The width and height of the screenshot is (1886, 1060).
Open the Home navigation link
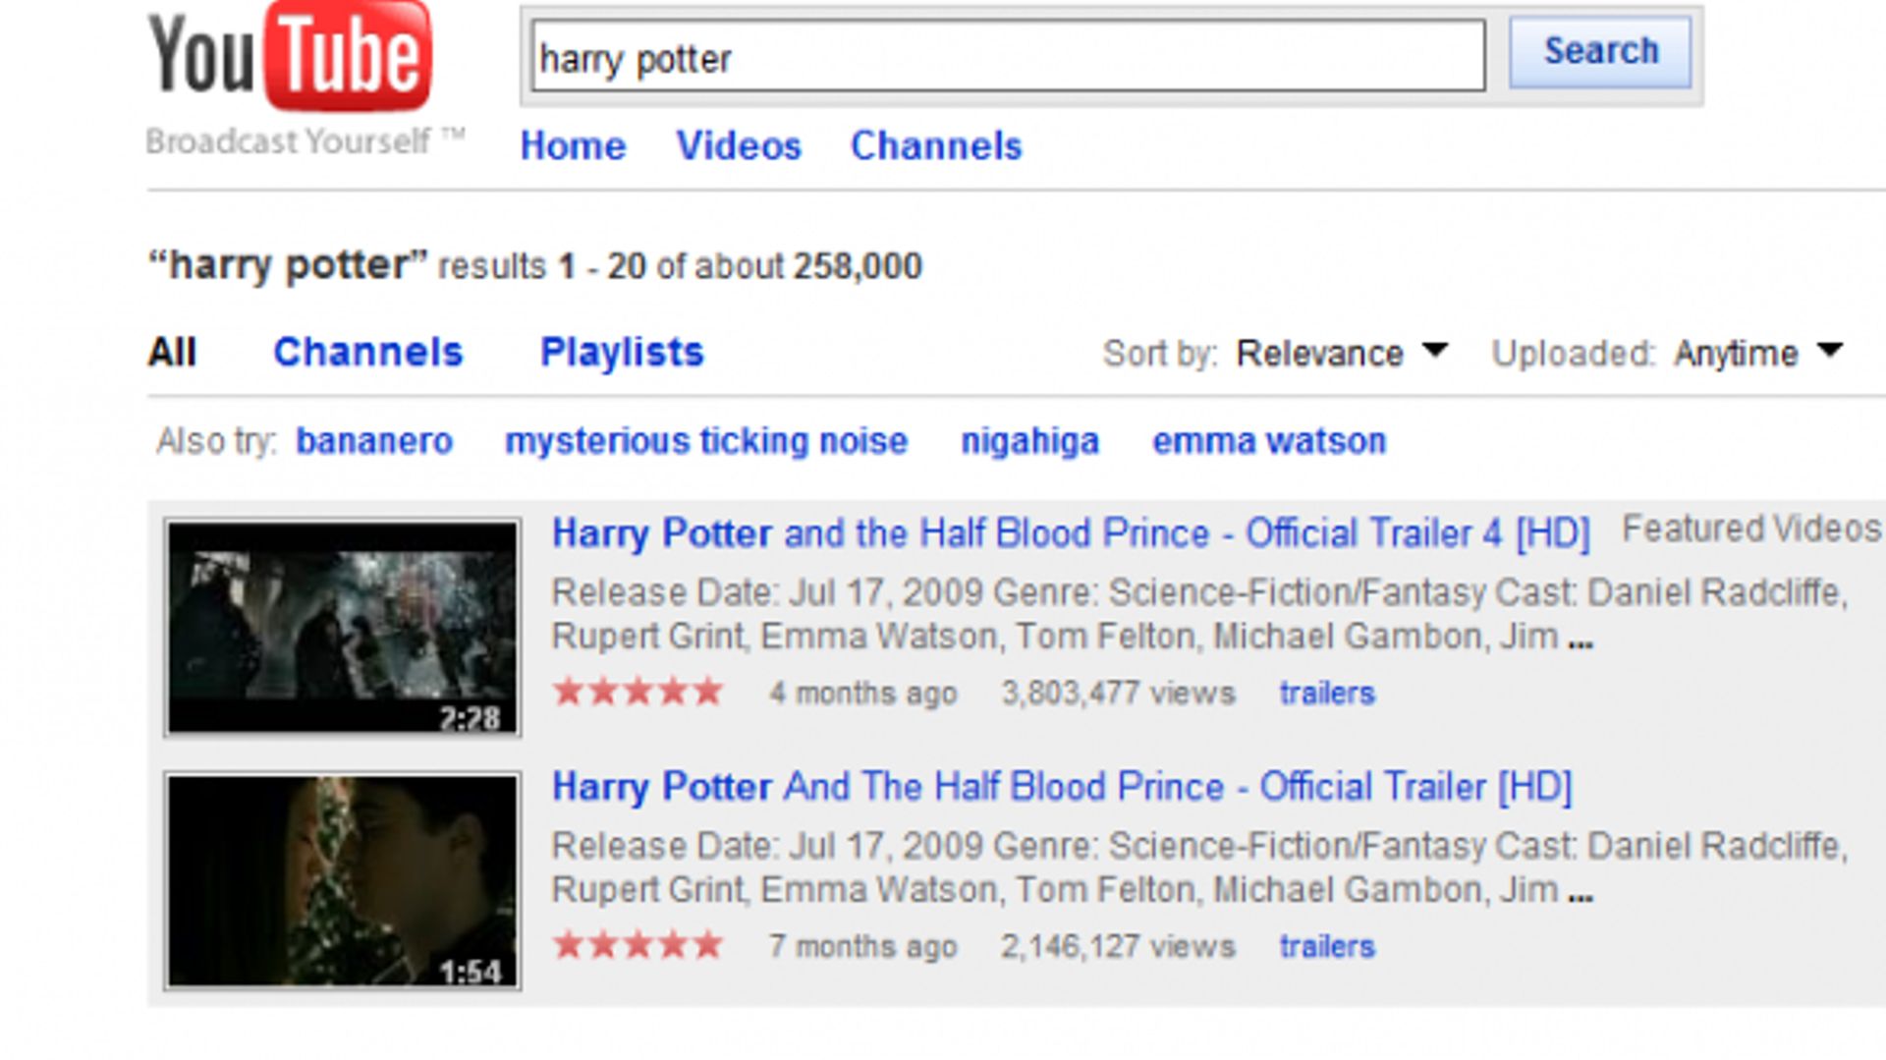573,146
